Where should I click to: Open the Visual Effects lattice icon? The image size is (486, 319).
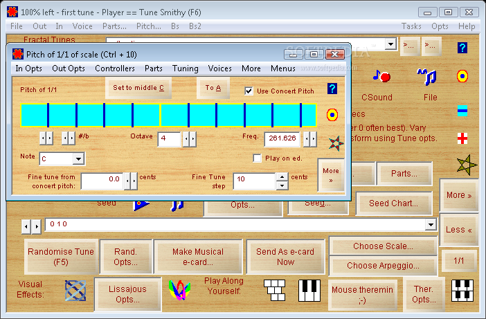tap(75, 291)
